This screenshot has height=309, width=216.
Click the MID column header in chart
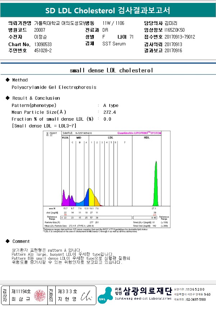click(79, 138)
